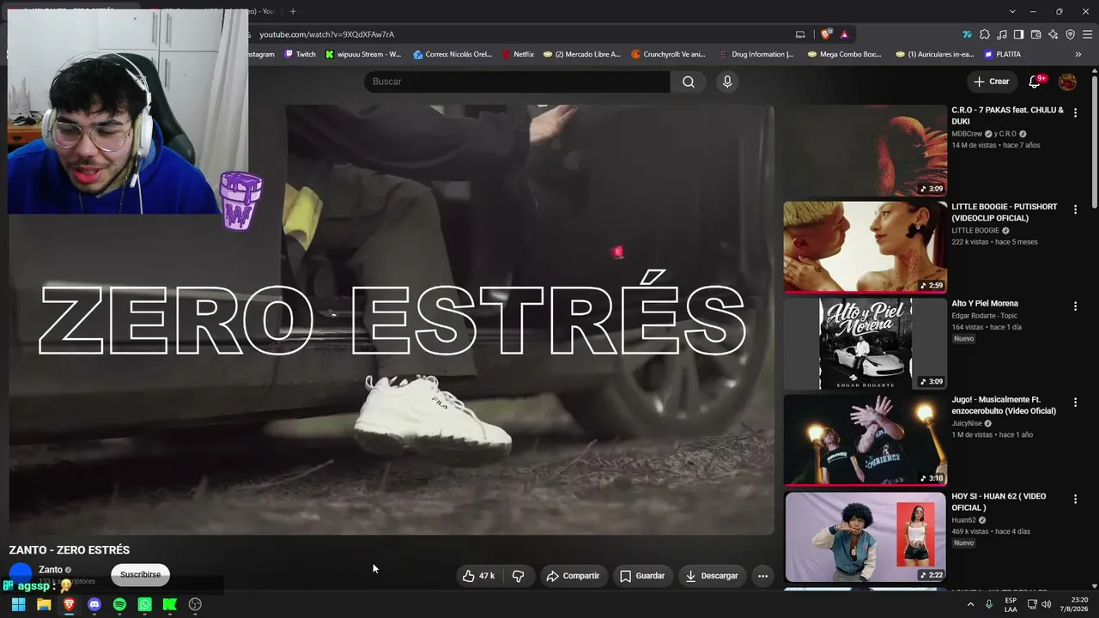Click the address bar URL youtube.com/watch

(x=327, y=34)
